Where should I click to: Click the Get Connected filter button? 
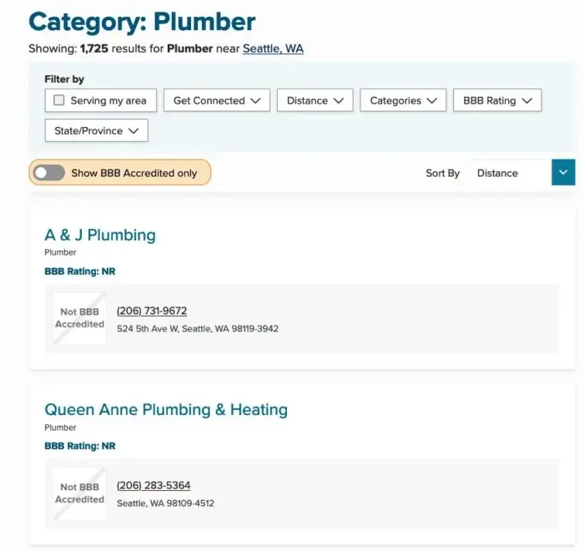click(209, 101)
